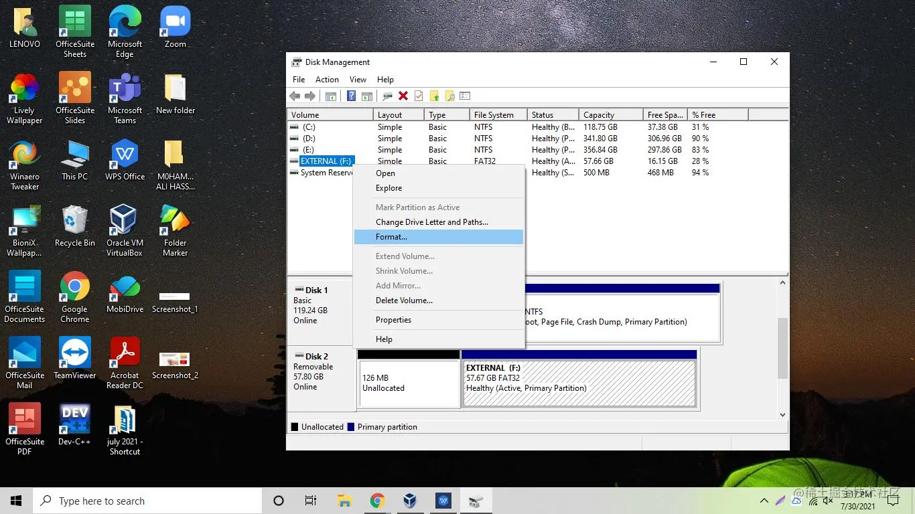Click the Disk Management taskbar button
Viewport: 915px width, 514px height.
tap(476, 501)
